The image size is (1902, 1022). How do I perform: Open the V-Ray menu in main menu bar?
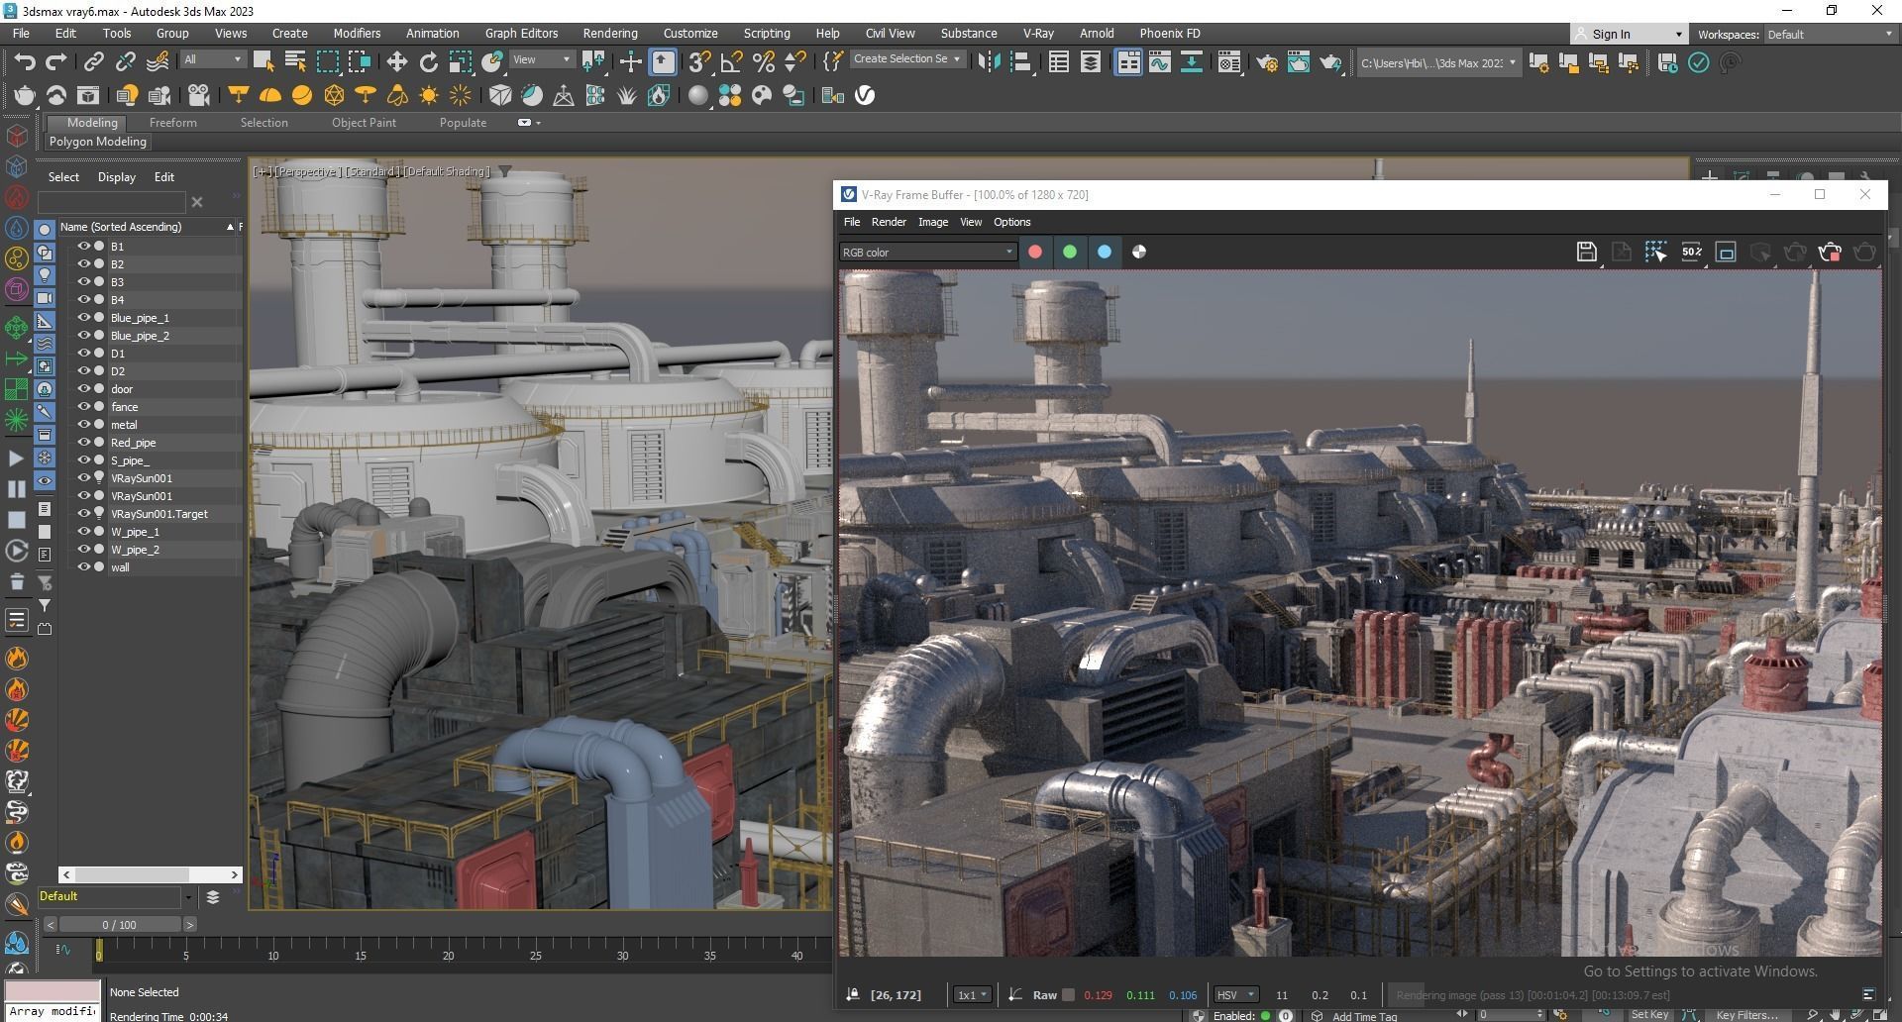click(1038, 34)
